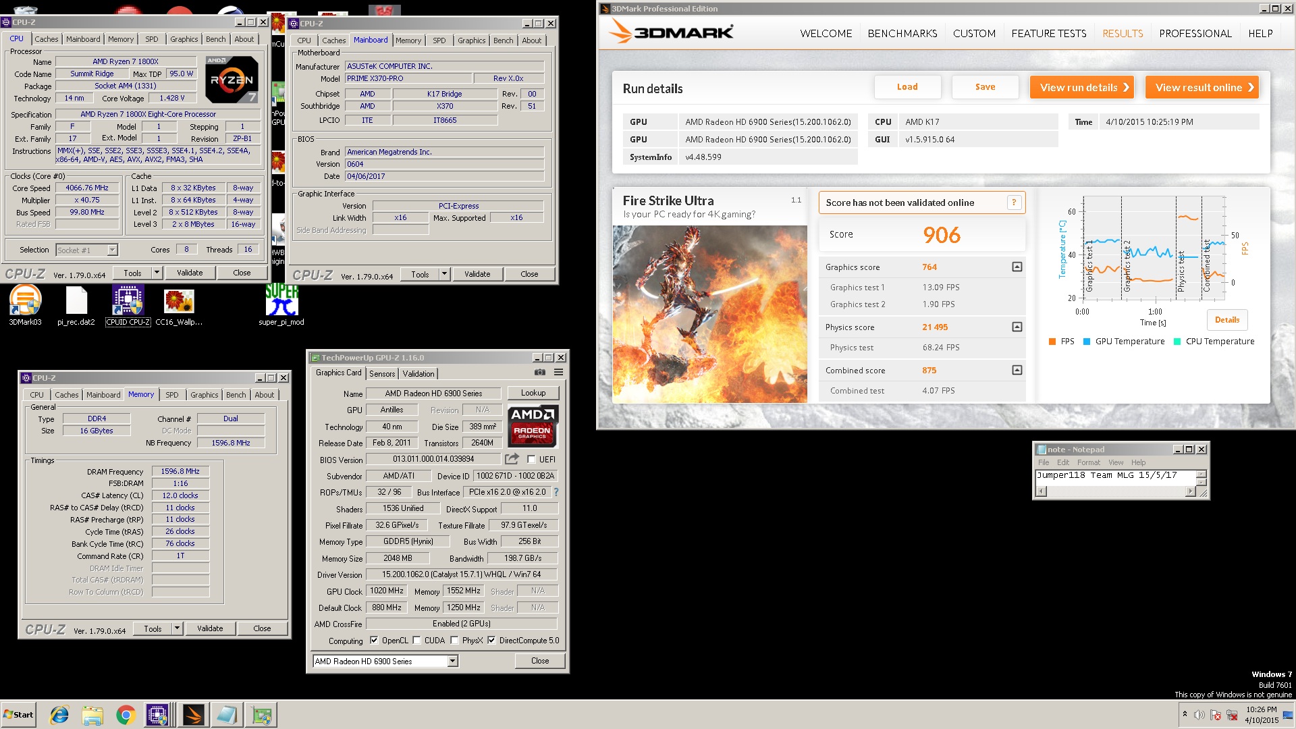Go to the BENCHMARKS section in 3DMark
Image resolution: width=1296 pixels, height=729 pixels.
[902, 34]
